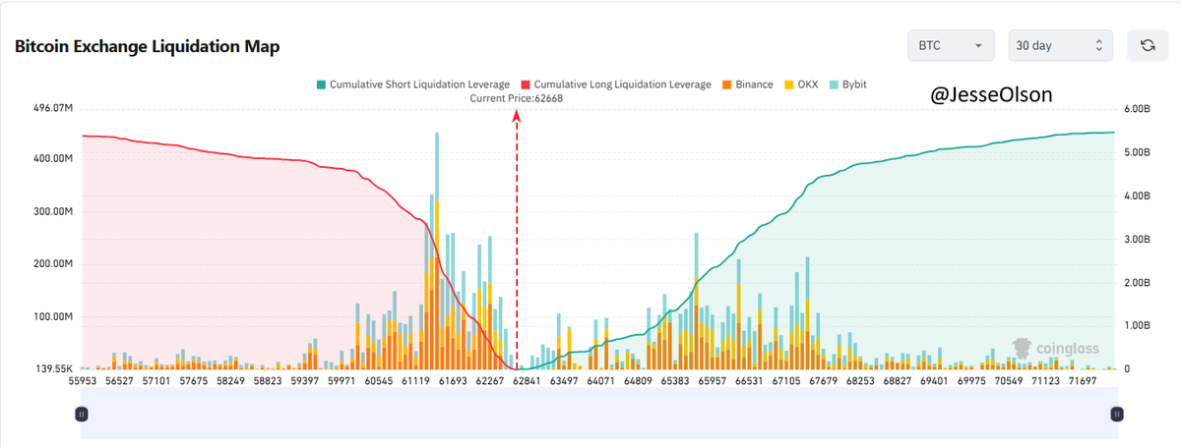Click the green Short Liquidation legend swatch
Image resolution: width=1181 pixels, height=447 pixels.
pos(320,84)
